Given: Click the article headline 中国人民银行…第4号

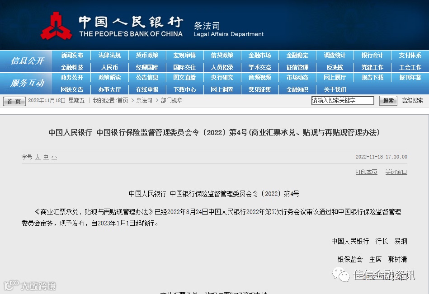Looking at the screenshot, I should [214, 132].
